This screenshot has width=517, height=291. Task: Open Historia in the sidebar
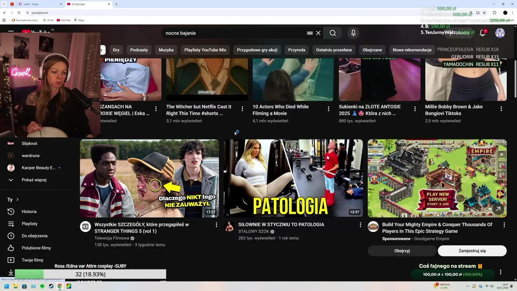coord(29,211)
